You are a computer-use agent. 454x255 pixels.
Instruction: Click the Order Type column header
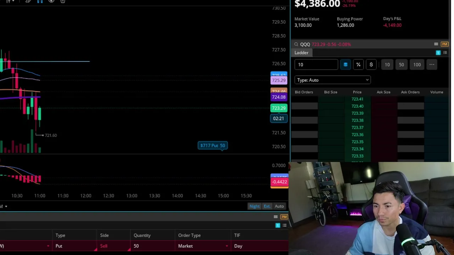(x=189, y=236)
